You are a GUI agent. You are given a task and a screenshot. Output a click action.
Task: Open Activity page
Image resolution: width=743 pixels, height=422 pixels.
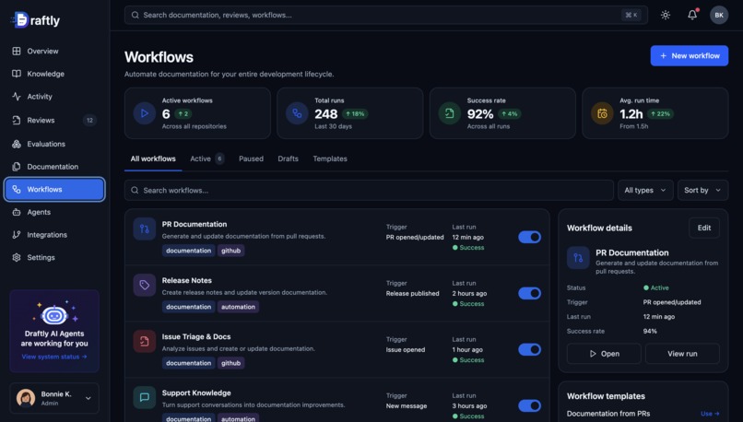[x=54, y=97]
